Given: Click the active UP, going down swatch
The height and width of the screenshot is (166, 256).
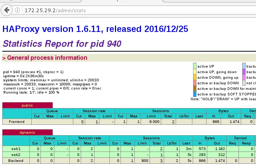Looking at the screenshot, I should (195, 72).
